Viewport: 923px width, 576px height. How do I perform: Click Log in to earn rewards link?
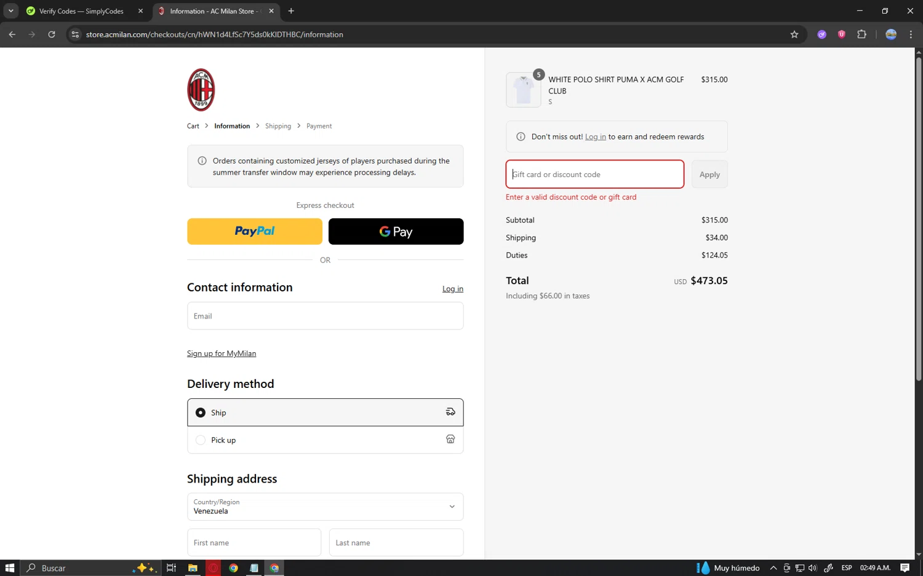[595, 136]
